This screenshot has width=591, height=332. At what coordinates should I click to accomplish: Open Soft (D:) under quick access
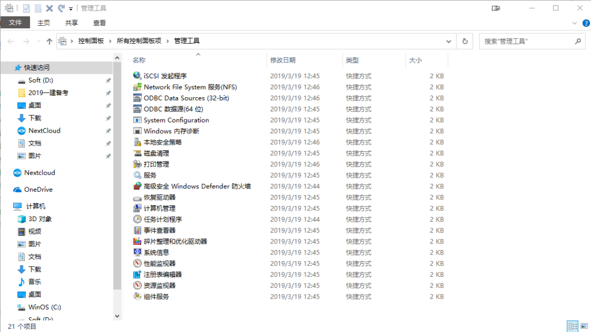click(40, 80)
